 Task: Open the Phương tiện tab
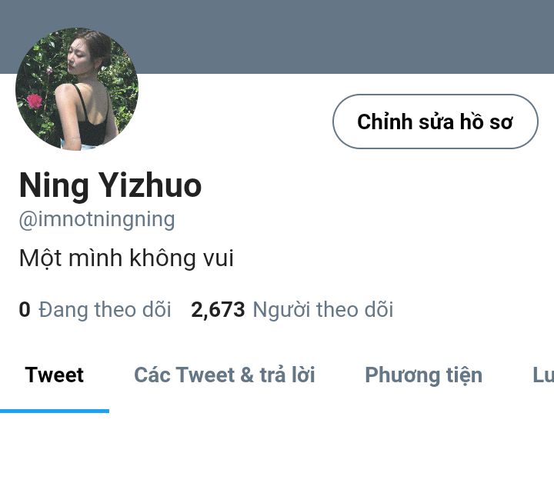tap(424, 375)
